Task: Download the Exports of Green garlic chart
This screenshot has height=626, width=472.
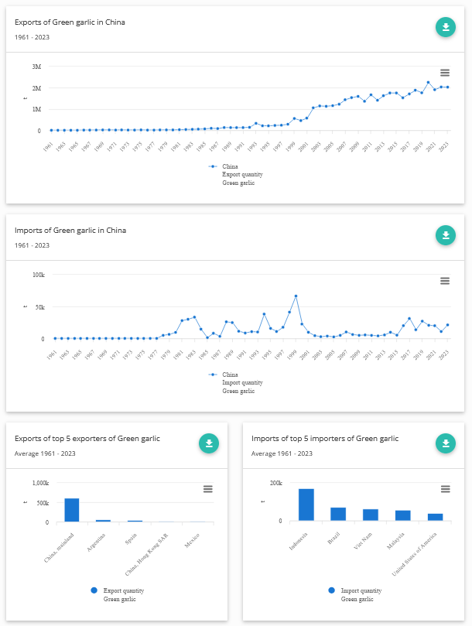Action: [x=446, y=28]
